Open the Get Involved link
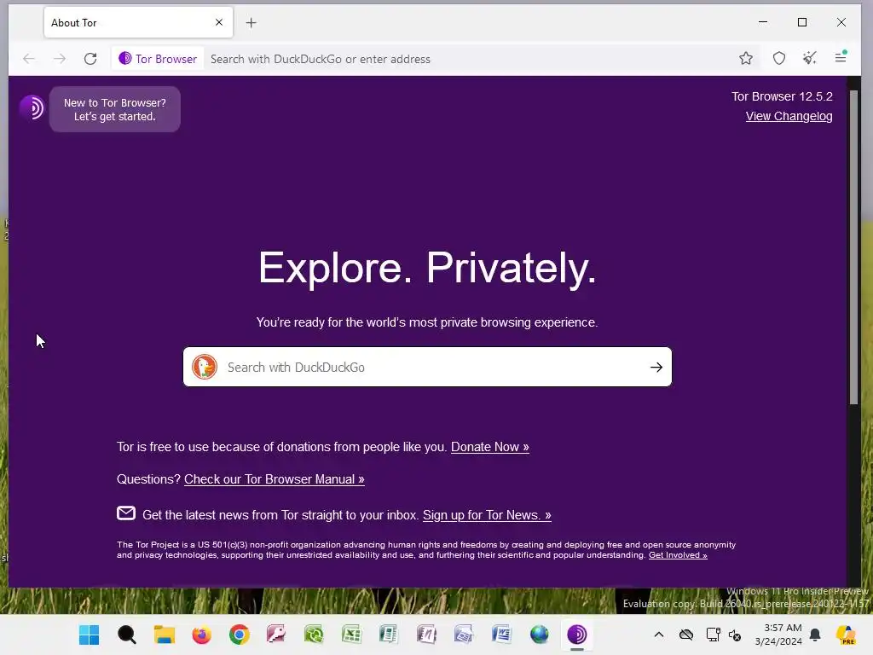This screenshot has height=655, width=873. click(678, 554)
